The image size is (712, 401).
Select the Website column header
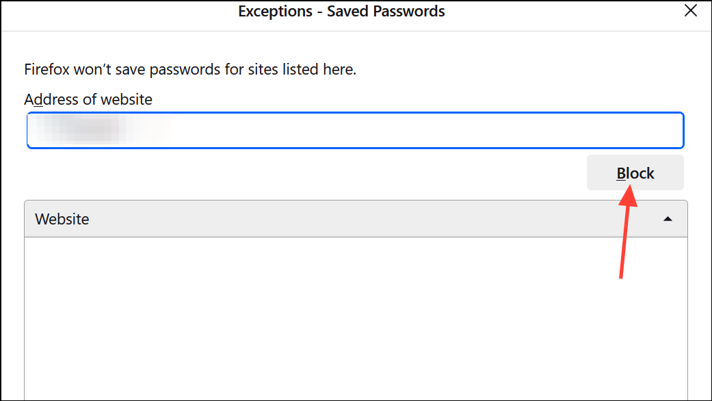pos(62,219)
